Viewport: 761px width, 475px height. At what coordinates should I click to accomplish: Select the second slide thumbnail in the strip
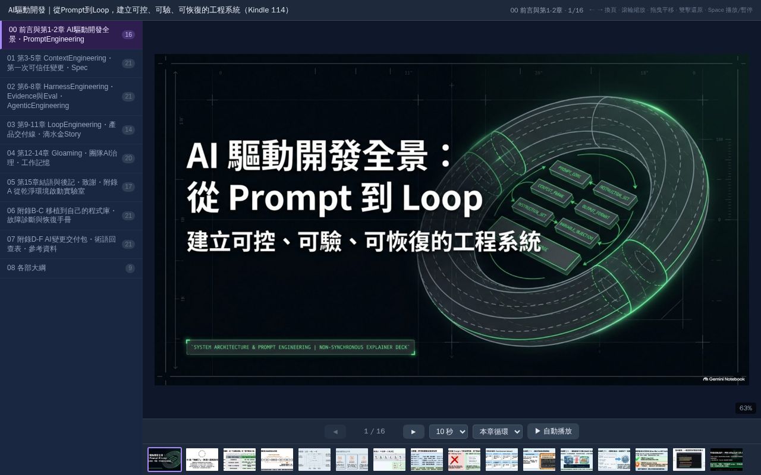click(202, 460)
